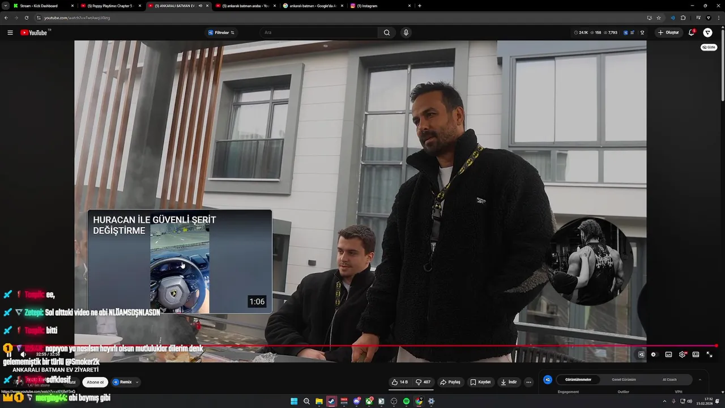This screenshot has width=725, height=408.
Task: Open the Windows Start menu
Action: pos(294,401)
